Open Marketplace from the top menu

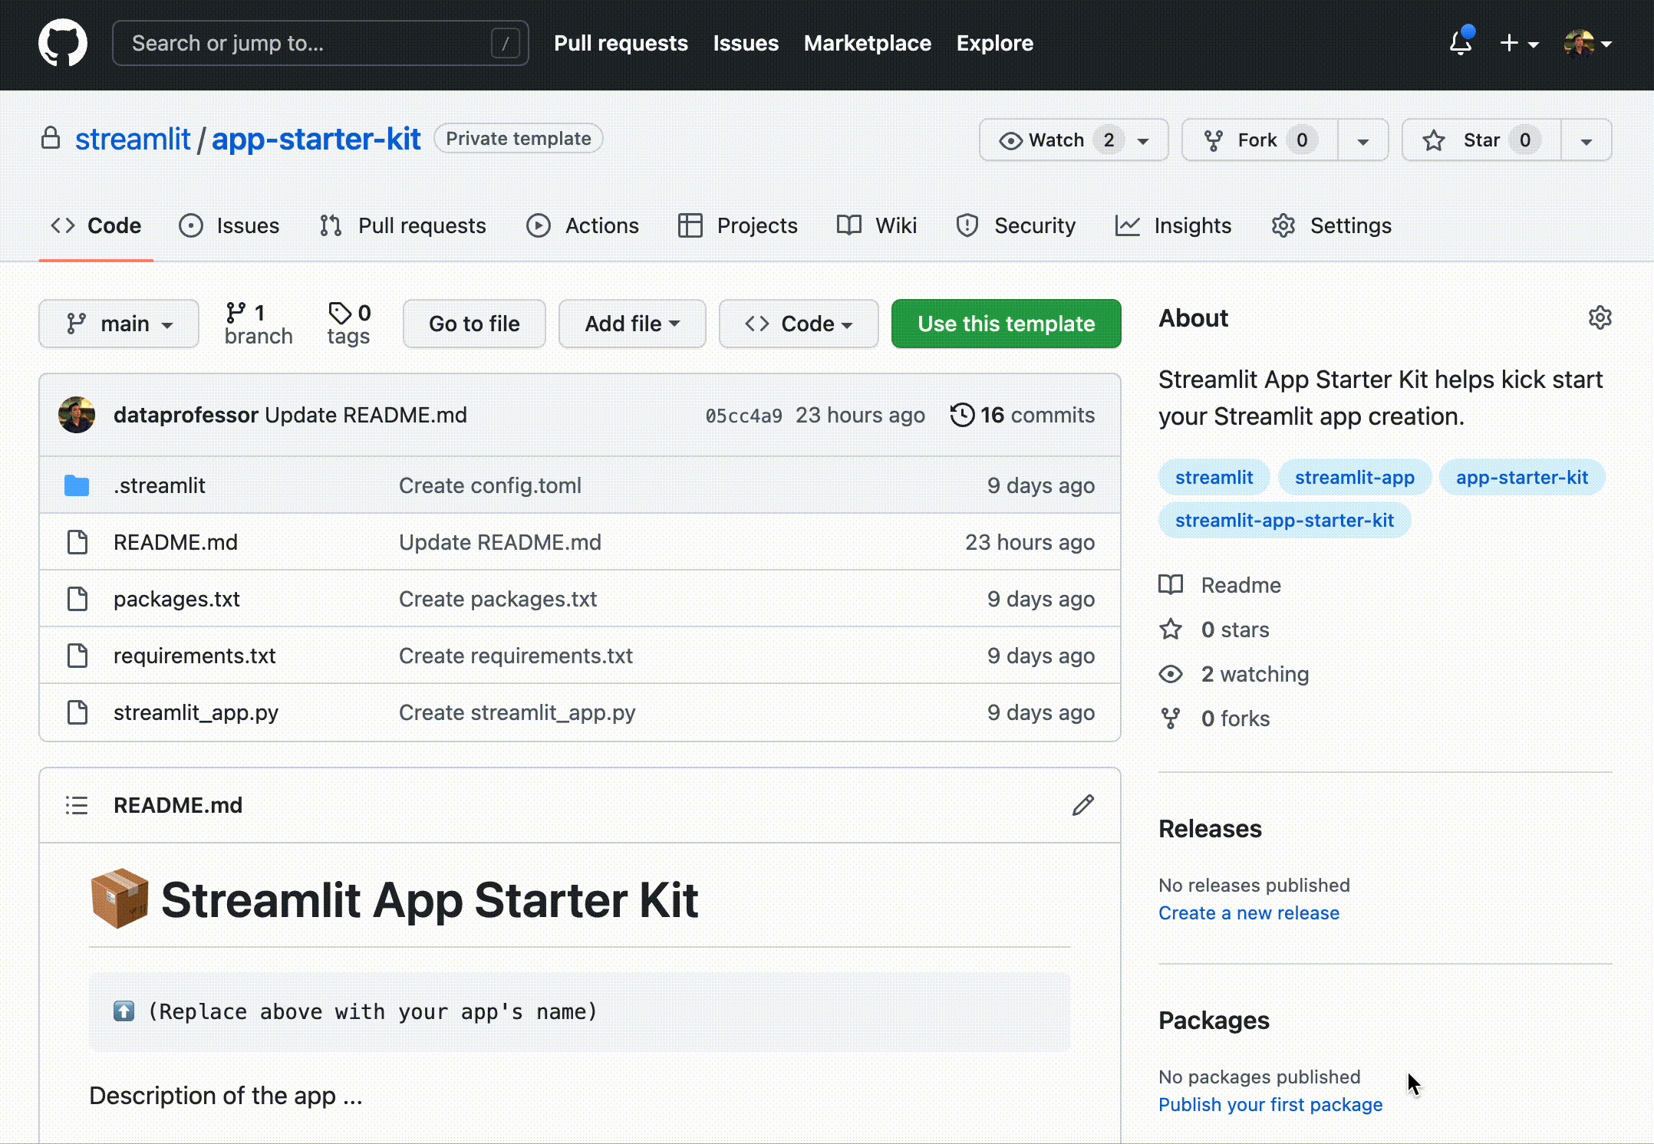tap(867, 43)
